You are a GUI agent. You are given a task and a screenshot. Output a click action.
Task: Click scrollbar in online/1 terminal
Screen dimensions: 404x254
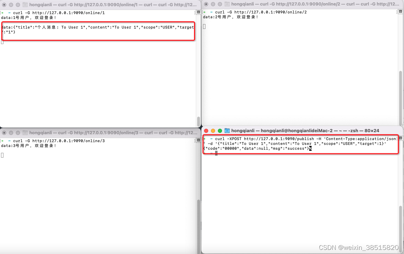point(199,121)
